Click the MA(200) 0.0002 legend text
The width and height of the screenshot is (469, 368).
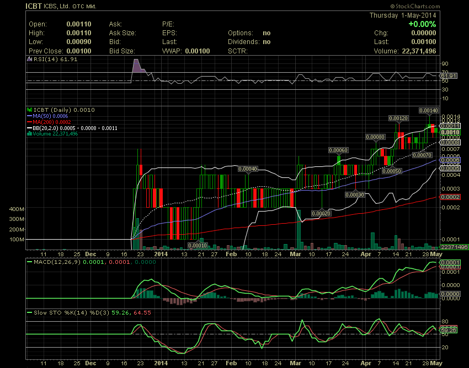tap(52, 122)
